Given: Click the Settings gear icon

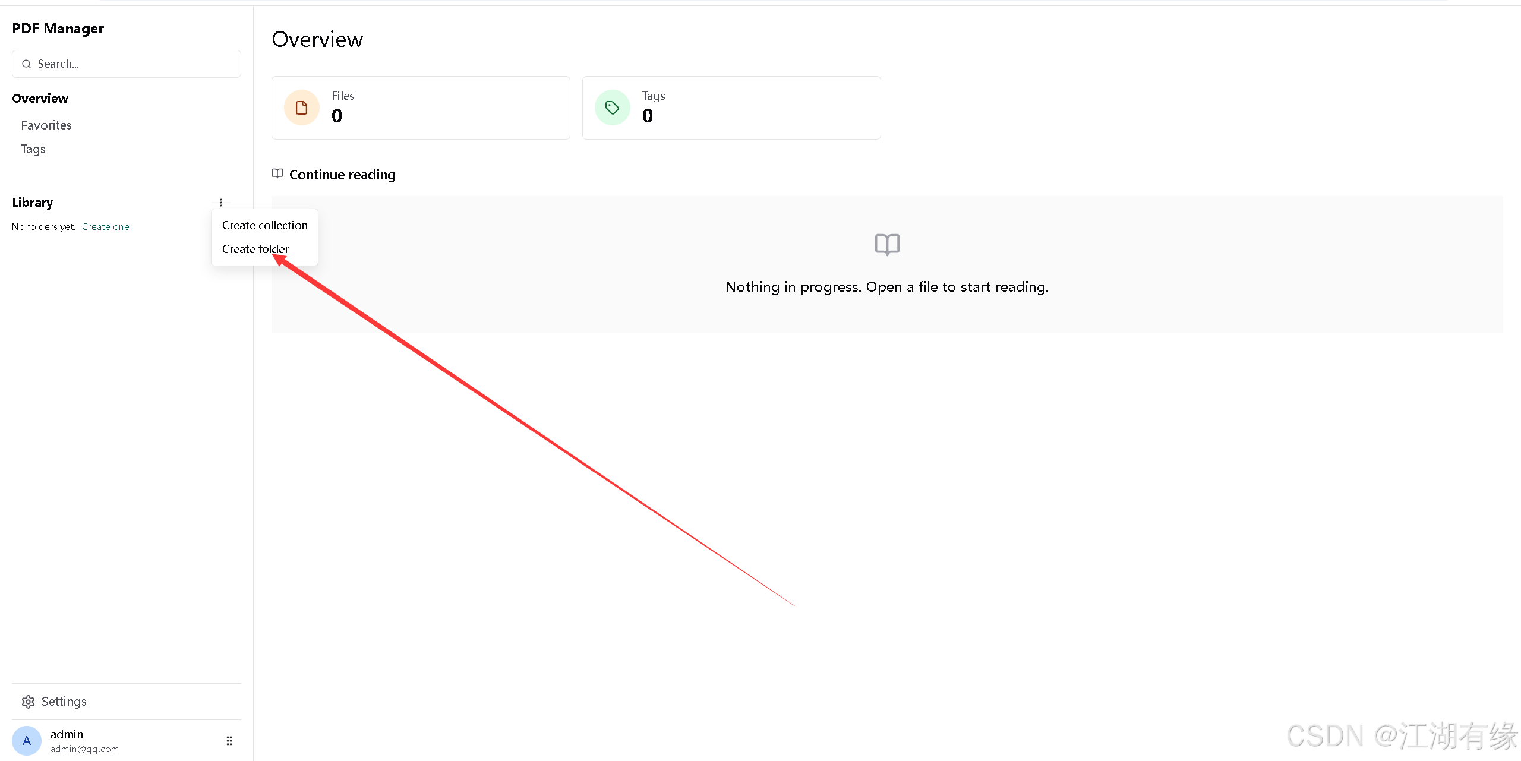Looking at the screenshot, I should 28,702.
